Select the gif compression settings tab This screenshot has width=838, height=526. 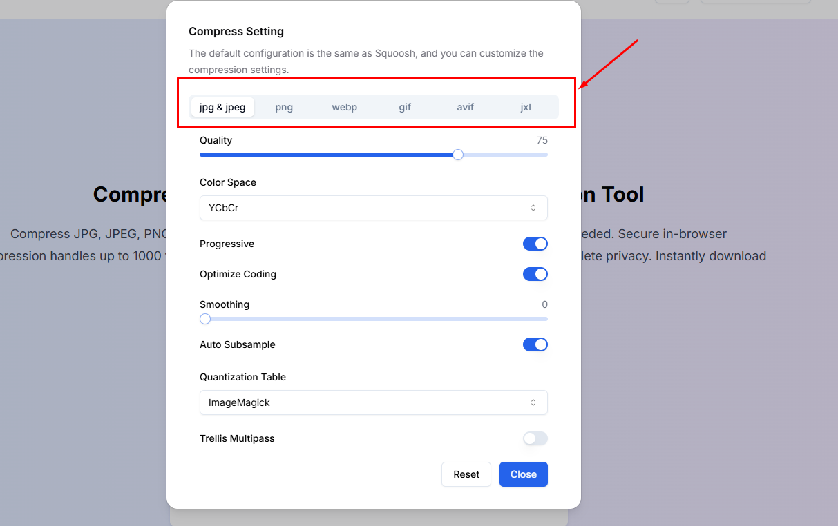click(x=405, y=107)
